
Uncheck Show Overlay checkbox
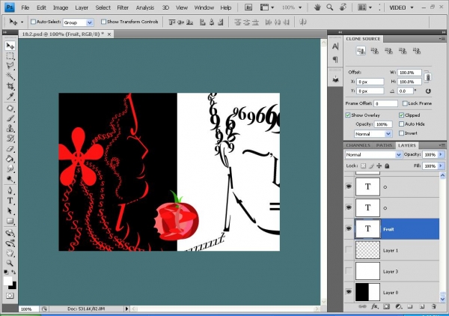pos(348,115)
